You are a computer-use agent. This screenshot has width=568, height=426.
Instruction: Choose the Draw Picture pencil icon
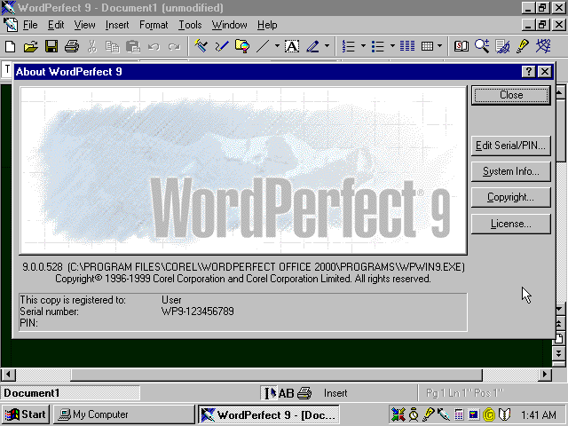[221, 46]
